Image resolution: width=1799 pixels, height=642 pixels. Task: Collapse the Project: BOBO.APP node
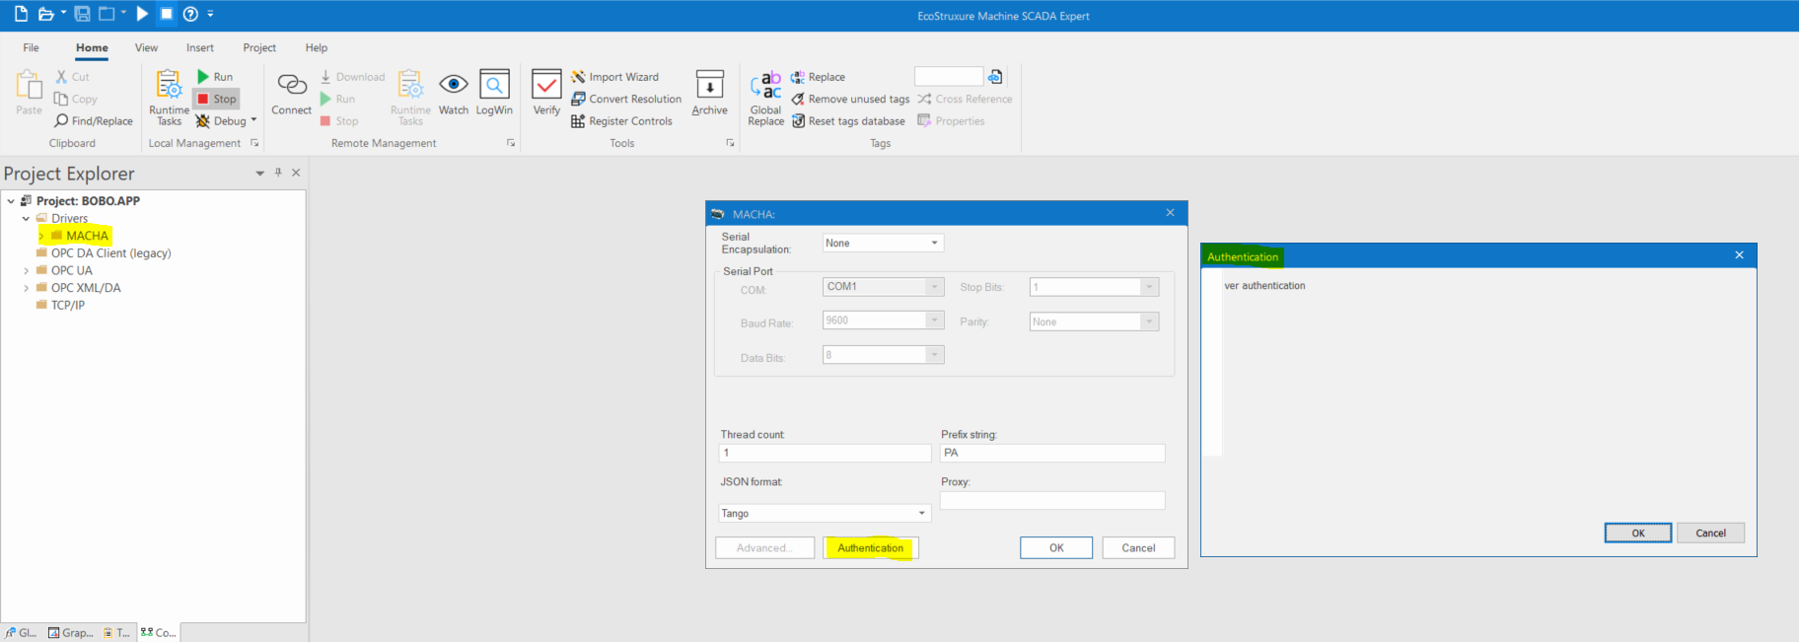(x=11, y=201)
